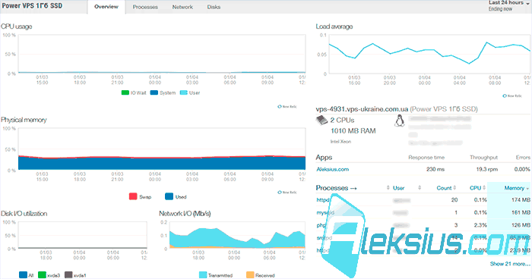Toggle the IO Wait legend series
Viewport: 532px width, 279px height.
click(134, 92)
